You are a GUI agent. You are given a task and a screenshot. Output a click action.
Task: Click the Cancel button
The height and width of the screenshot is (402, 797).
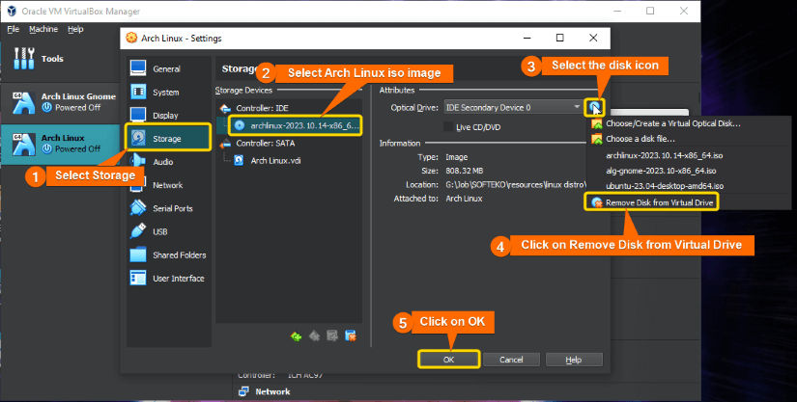tap(511, 360)
